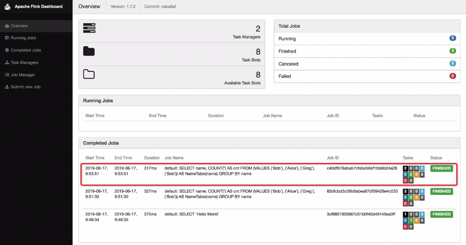Open Task Managers in the sidebar
Viewport: 466px width, 245px height.
[24, 62]
